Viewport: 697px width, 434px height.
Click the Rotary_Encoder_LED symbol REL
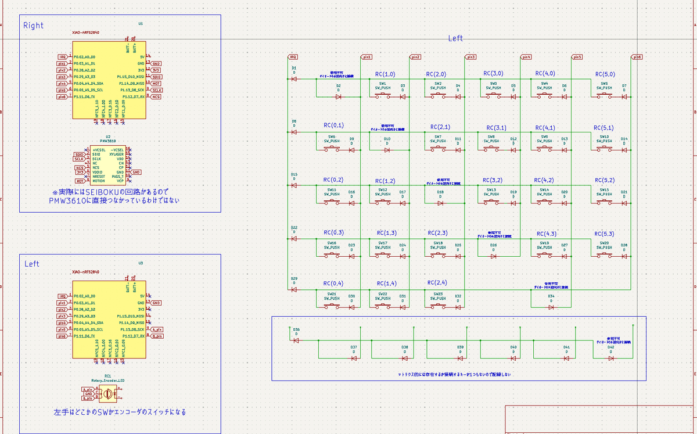(x=107, y=394)
